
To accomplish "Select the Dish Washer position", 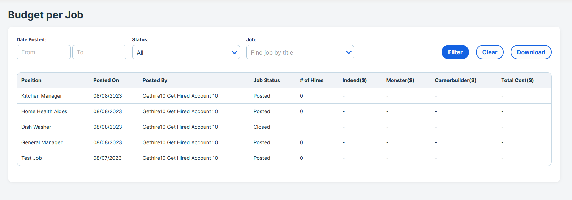I will [36, 127].
